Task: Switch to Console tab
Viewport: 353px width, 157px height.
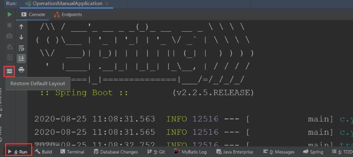Action: [33, 15]
